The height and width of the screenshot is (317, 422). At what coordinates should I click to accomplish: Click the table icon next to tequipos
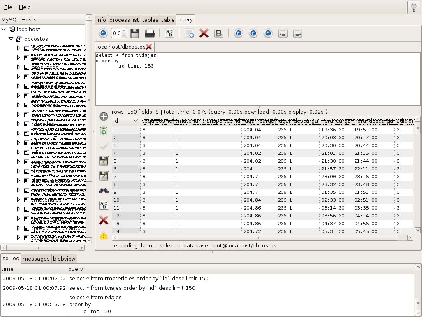tap(27, 162)
